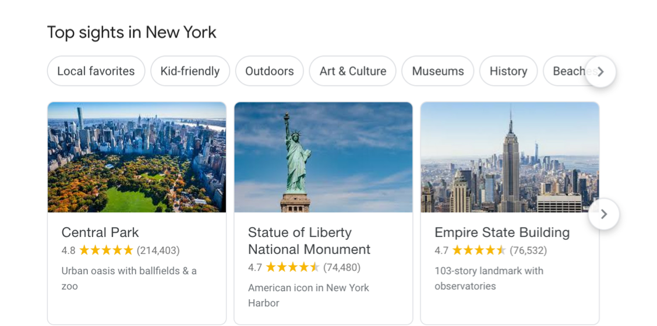
Task: Click the Top sights in New York heading
Action: [132, 32]
